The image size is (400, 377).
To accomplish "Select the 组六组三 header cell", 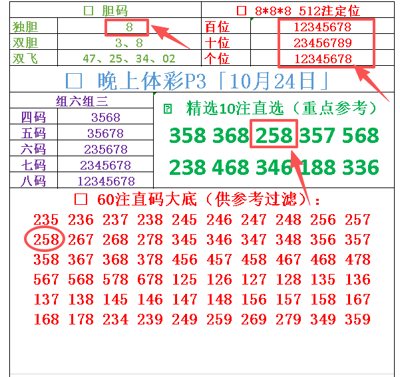I will [82, 101].
